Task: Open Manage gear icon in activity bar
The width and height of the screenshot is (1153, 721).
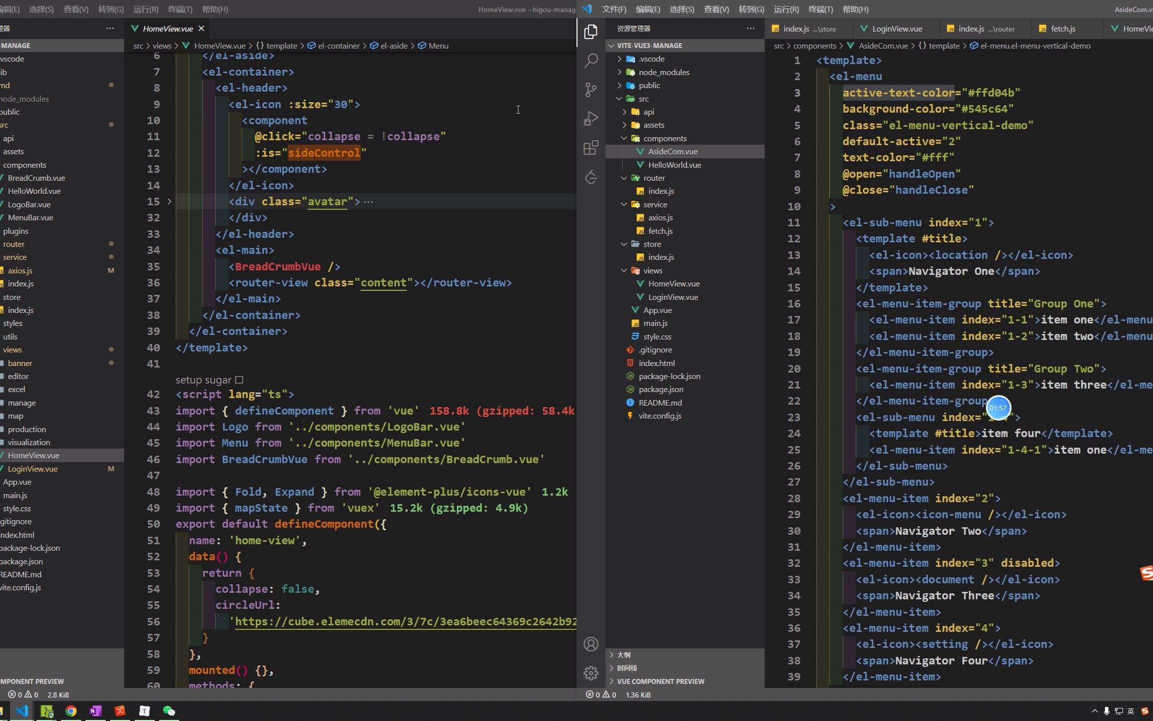Action: [591, 673]
